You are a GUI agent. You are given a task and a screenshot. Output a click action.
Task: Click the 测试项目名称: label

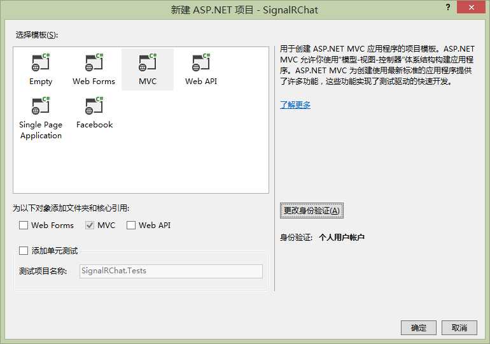click(43, 271)
